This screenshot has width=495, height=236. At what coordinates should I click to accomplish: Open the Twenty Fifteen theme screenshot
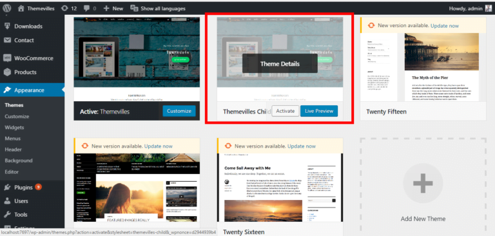pyautogui.click(x=423, y=67)
